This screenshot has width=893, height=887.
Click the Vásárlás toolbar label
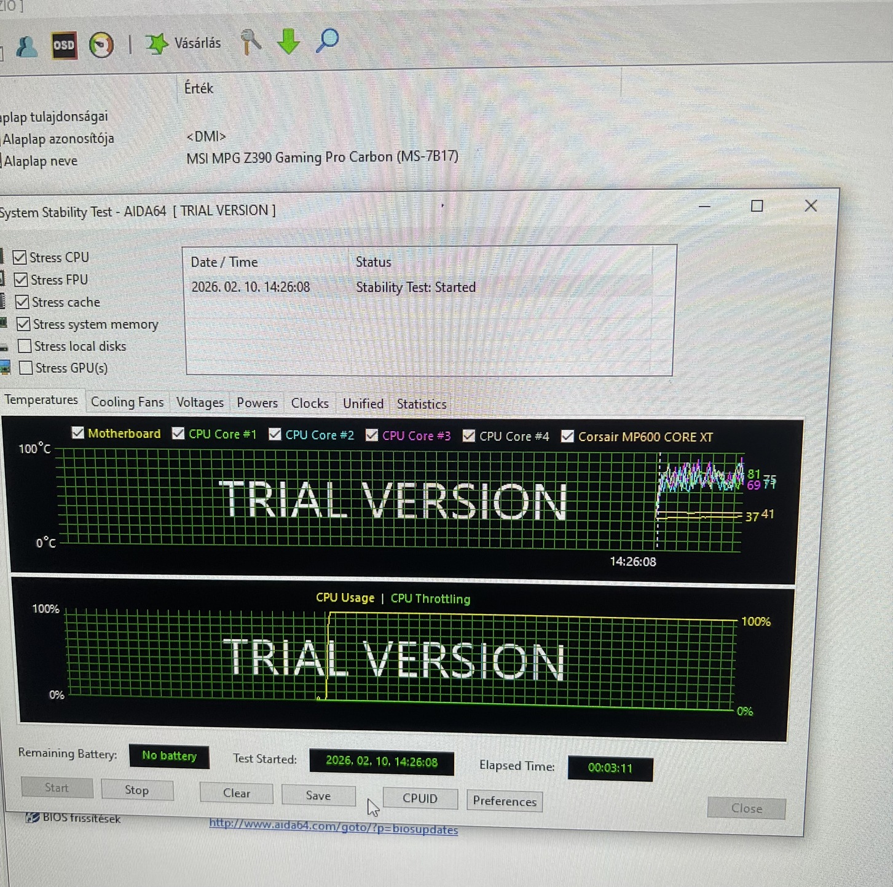point(197,43)
